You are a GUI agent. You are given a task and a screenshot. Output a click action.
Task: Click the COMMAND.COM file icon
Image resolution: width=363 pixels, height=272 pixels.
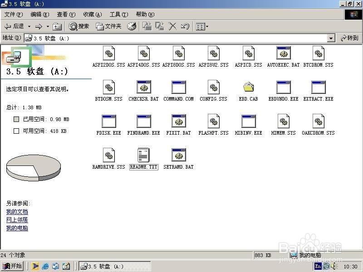click(x=178, y=87)
